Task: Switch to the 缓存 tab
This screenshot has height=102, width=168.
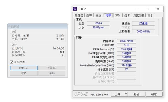Action: tap(89, 15)
